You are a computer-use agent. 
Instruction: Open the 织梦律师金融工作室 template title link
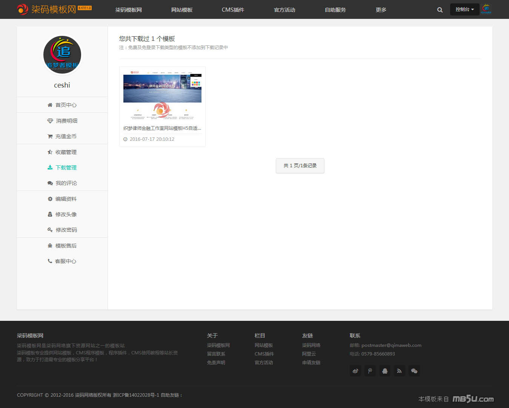tap(162, 128)
